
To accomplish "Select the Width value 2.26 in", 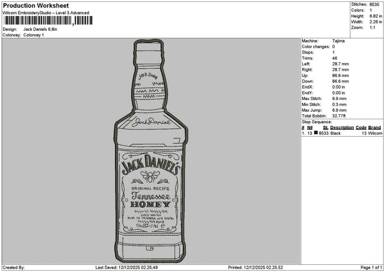I will click(x=375, y=22).
